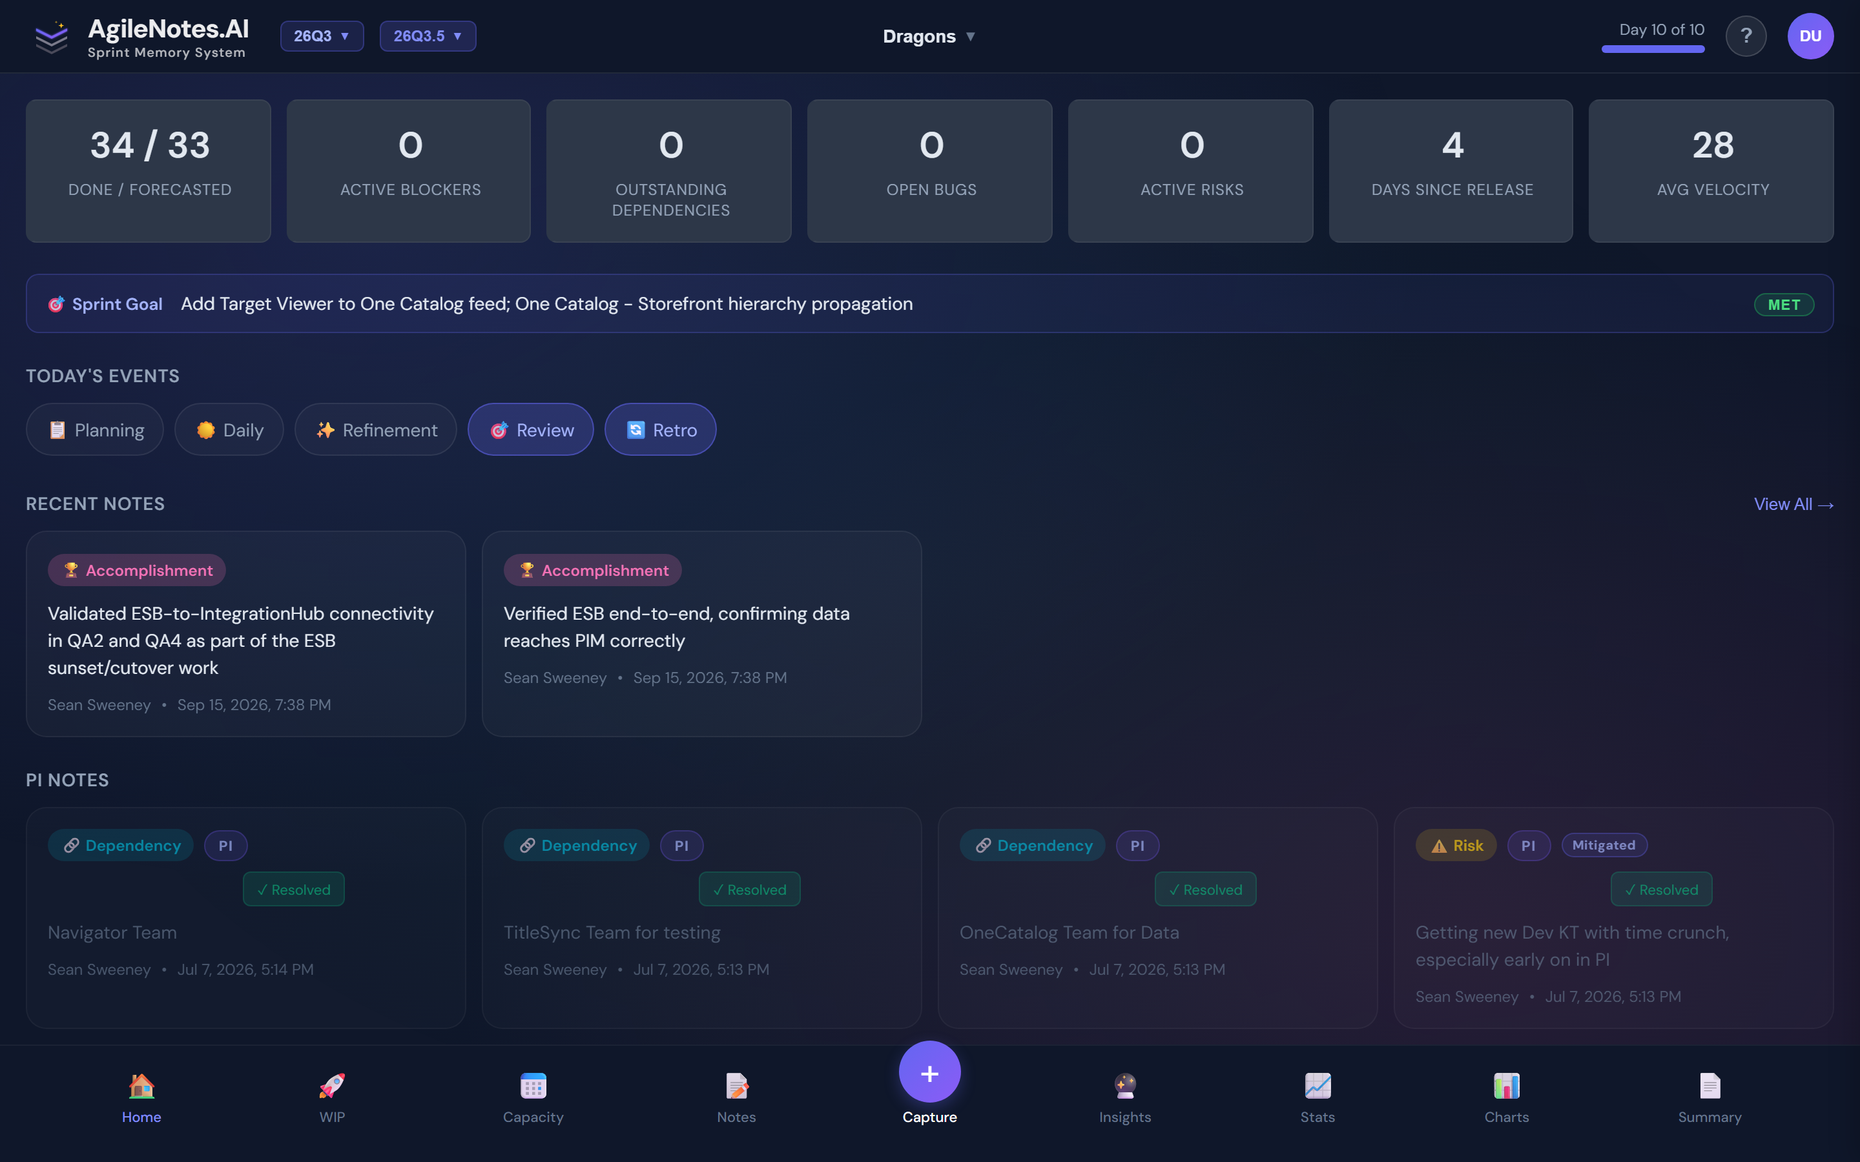Click the Mitigated tag on risk note
This screenshot has width=1860, height=1162.
click(1604, 846)
